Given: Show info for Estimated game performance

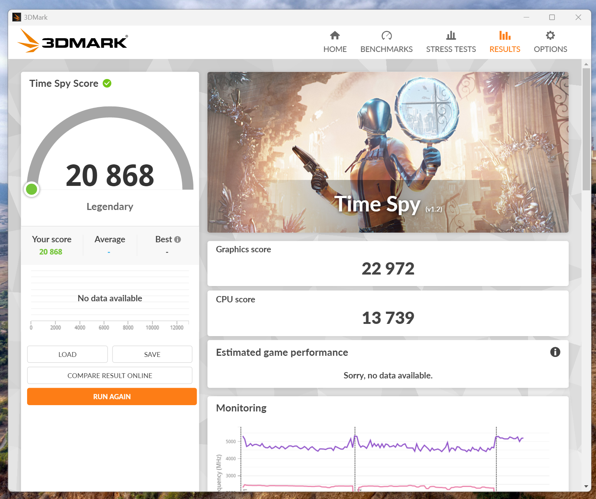Looking at the screenshot, I should pos(555,352).
